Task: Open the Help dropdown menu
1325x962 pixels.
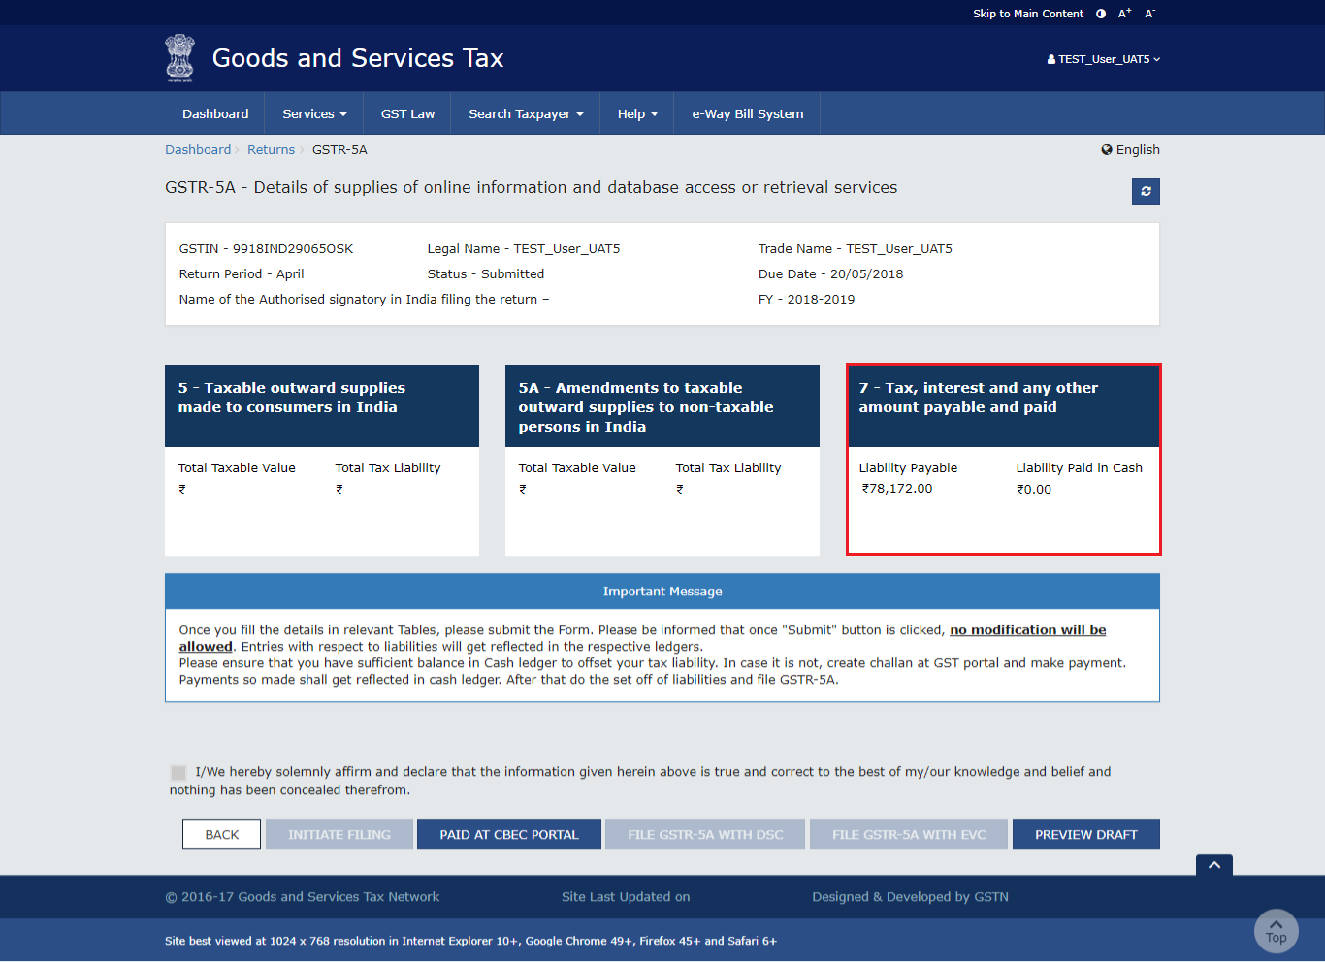Action: pyautogui.click(x=637, y=113)
